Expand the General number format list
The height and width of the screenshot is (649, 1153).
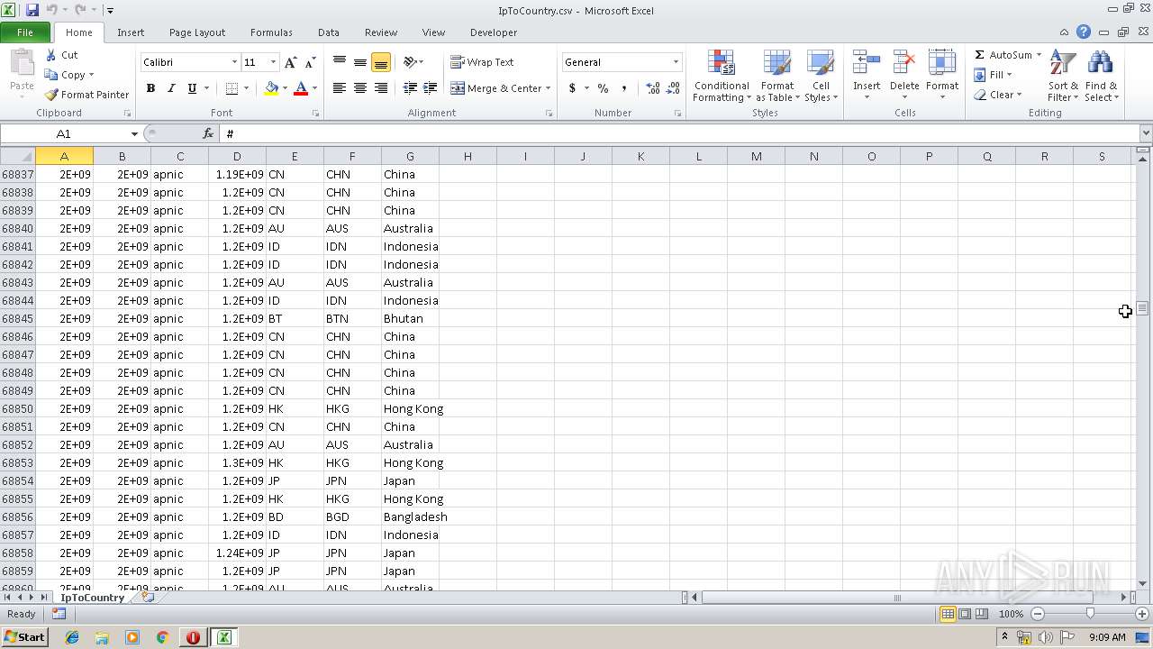676,62
